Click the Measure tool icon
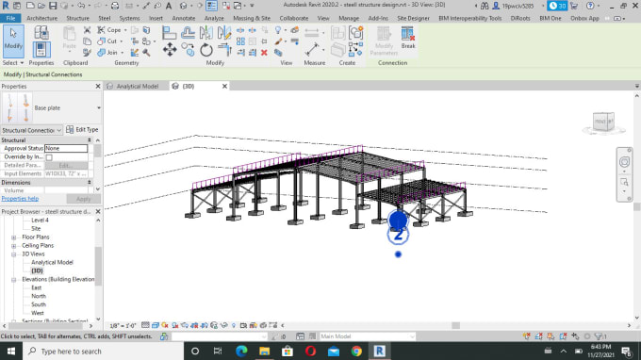 [312, 50]
